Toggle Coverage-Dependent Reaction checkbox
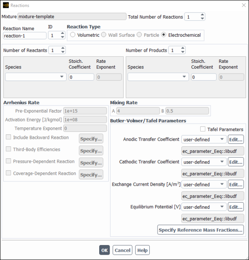Viewport: 249px width, 260px height. click(8, 173)
